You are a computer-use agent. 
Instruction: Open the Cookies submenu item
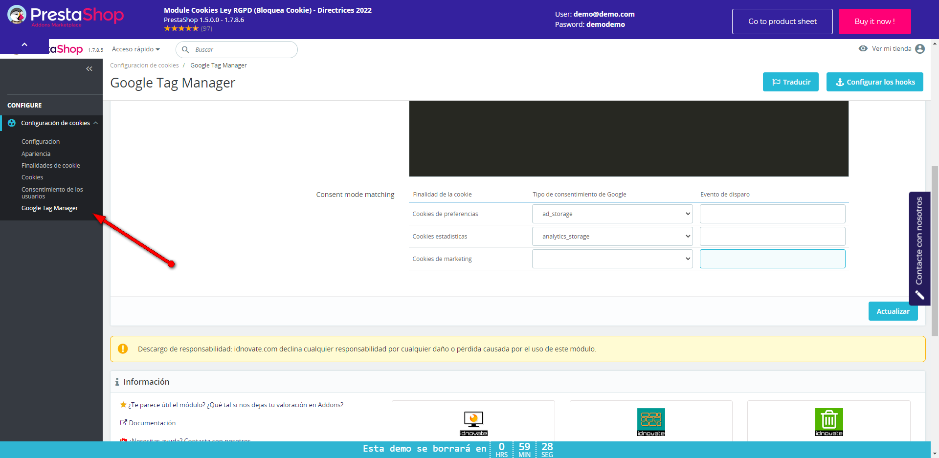(32, 177)
